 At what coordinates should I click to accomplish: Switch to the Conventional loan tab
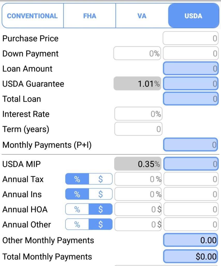(32, 16)
